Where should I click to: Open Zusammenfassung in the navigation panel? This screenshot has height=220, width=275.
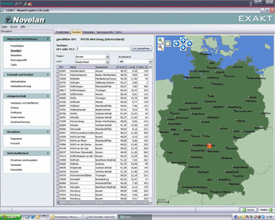pyautogui.click(x=20, y=122)
